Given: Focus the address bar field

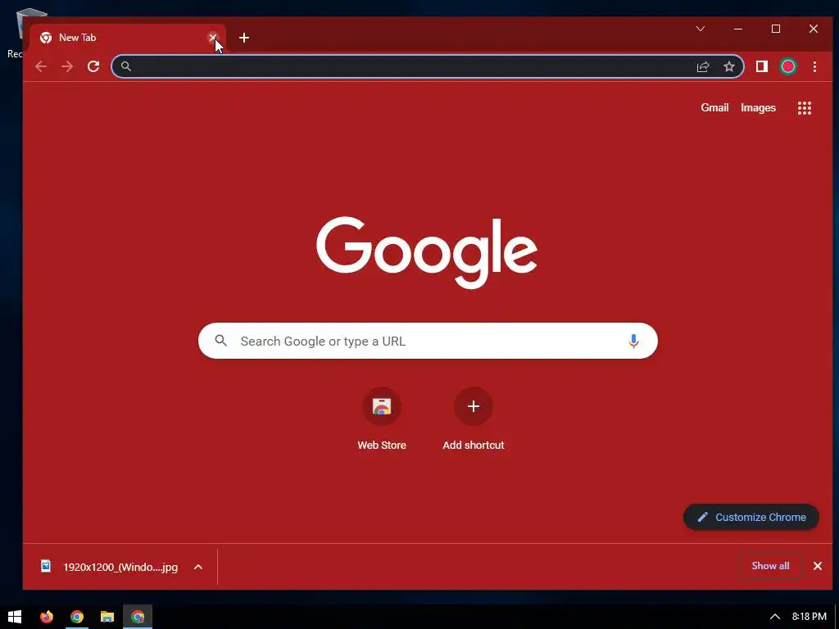Looking at the screenshot, I should [x=428, y=66].
